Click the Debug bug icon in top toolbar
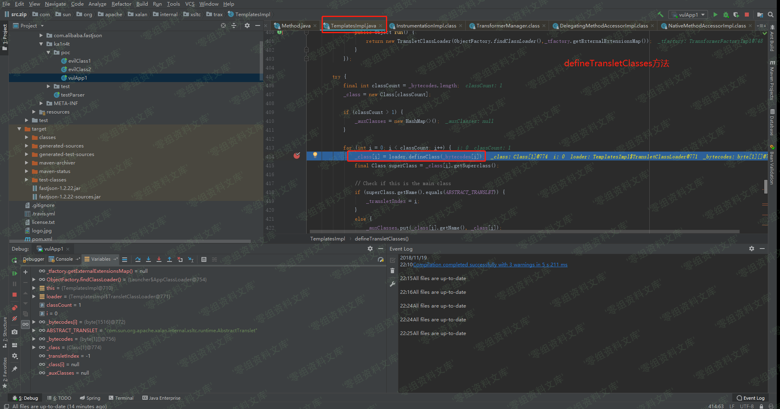 [726, 15]
